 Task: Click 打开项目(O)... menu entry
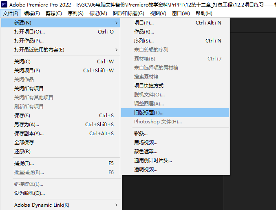tap(29, 32)
